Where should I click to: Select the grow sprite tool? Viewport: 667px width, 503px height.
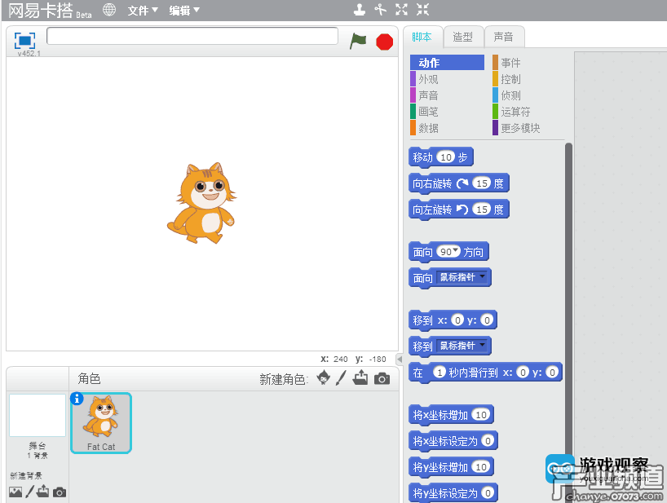point(401,10)
